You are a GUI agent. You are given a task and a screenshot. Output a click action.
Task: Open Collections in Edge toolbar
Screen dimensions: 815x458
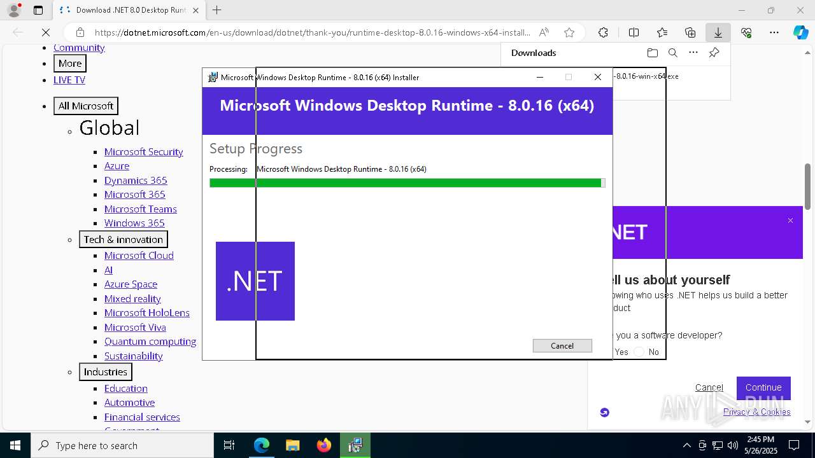point(690,32)
